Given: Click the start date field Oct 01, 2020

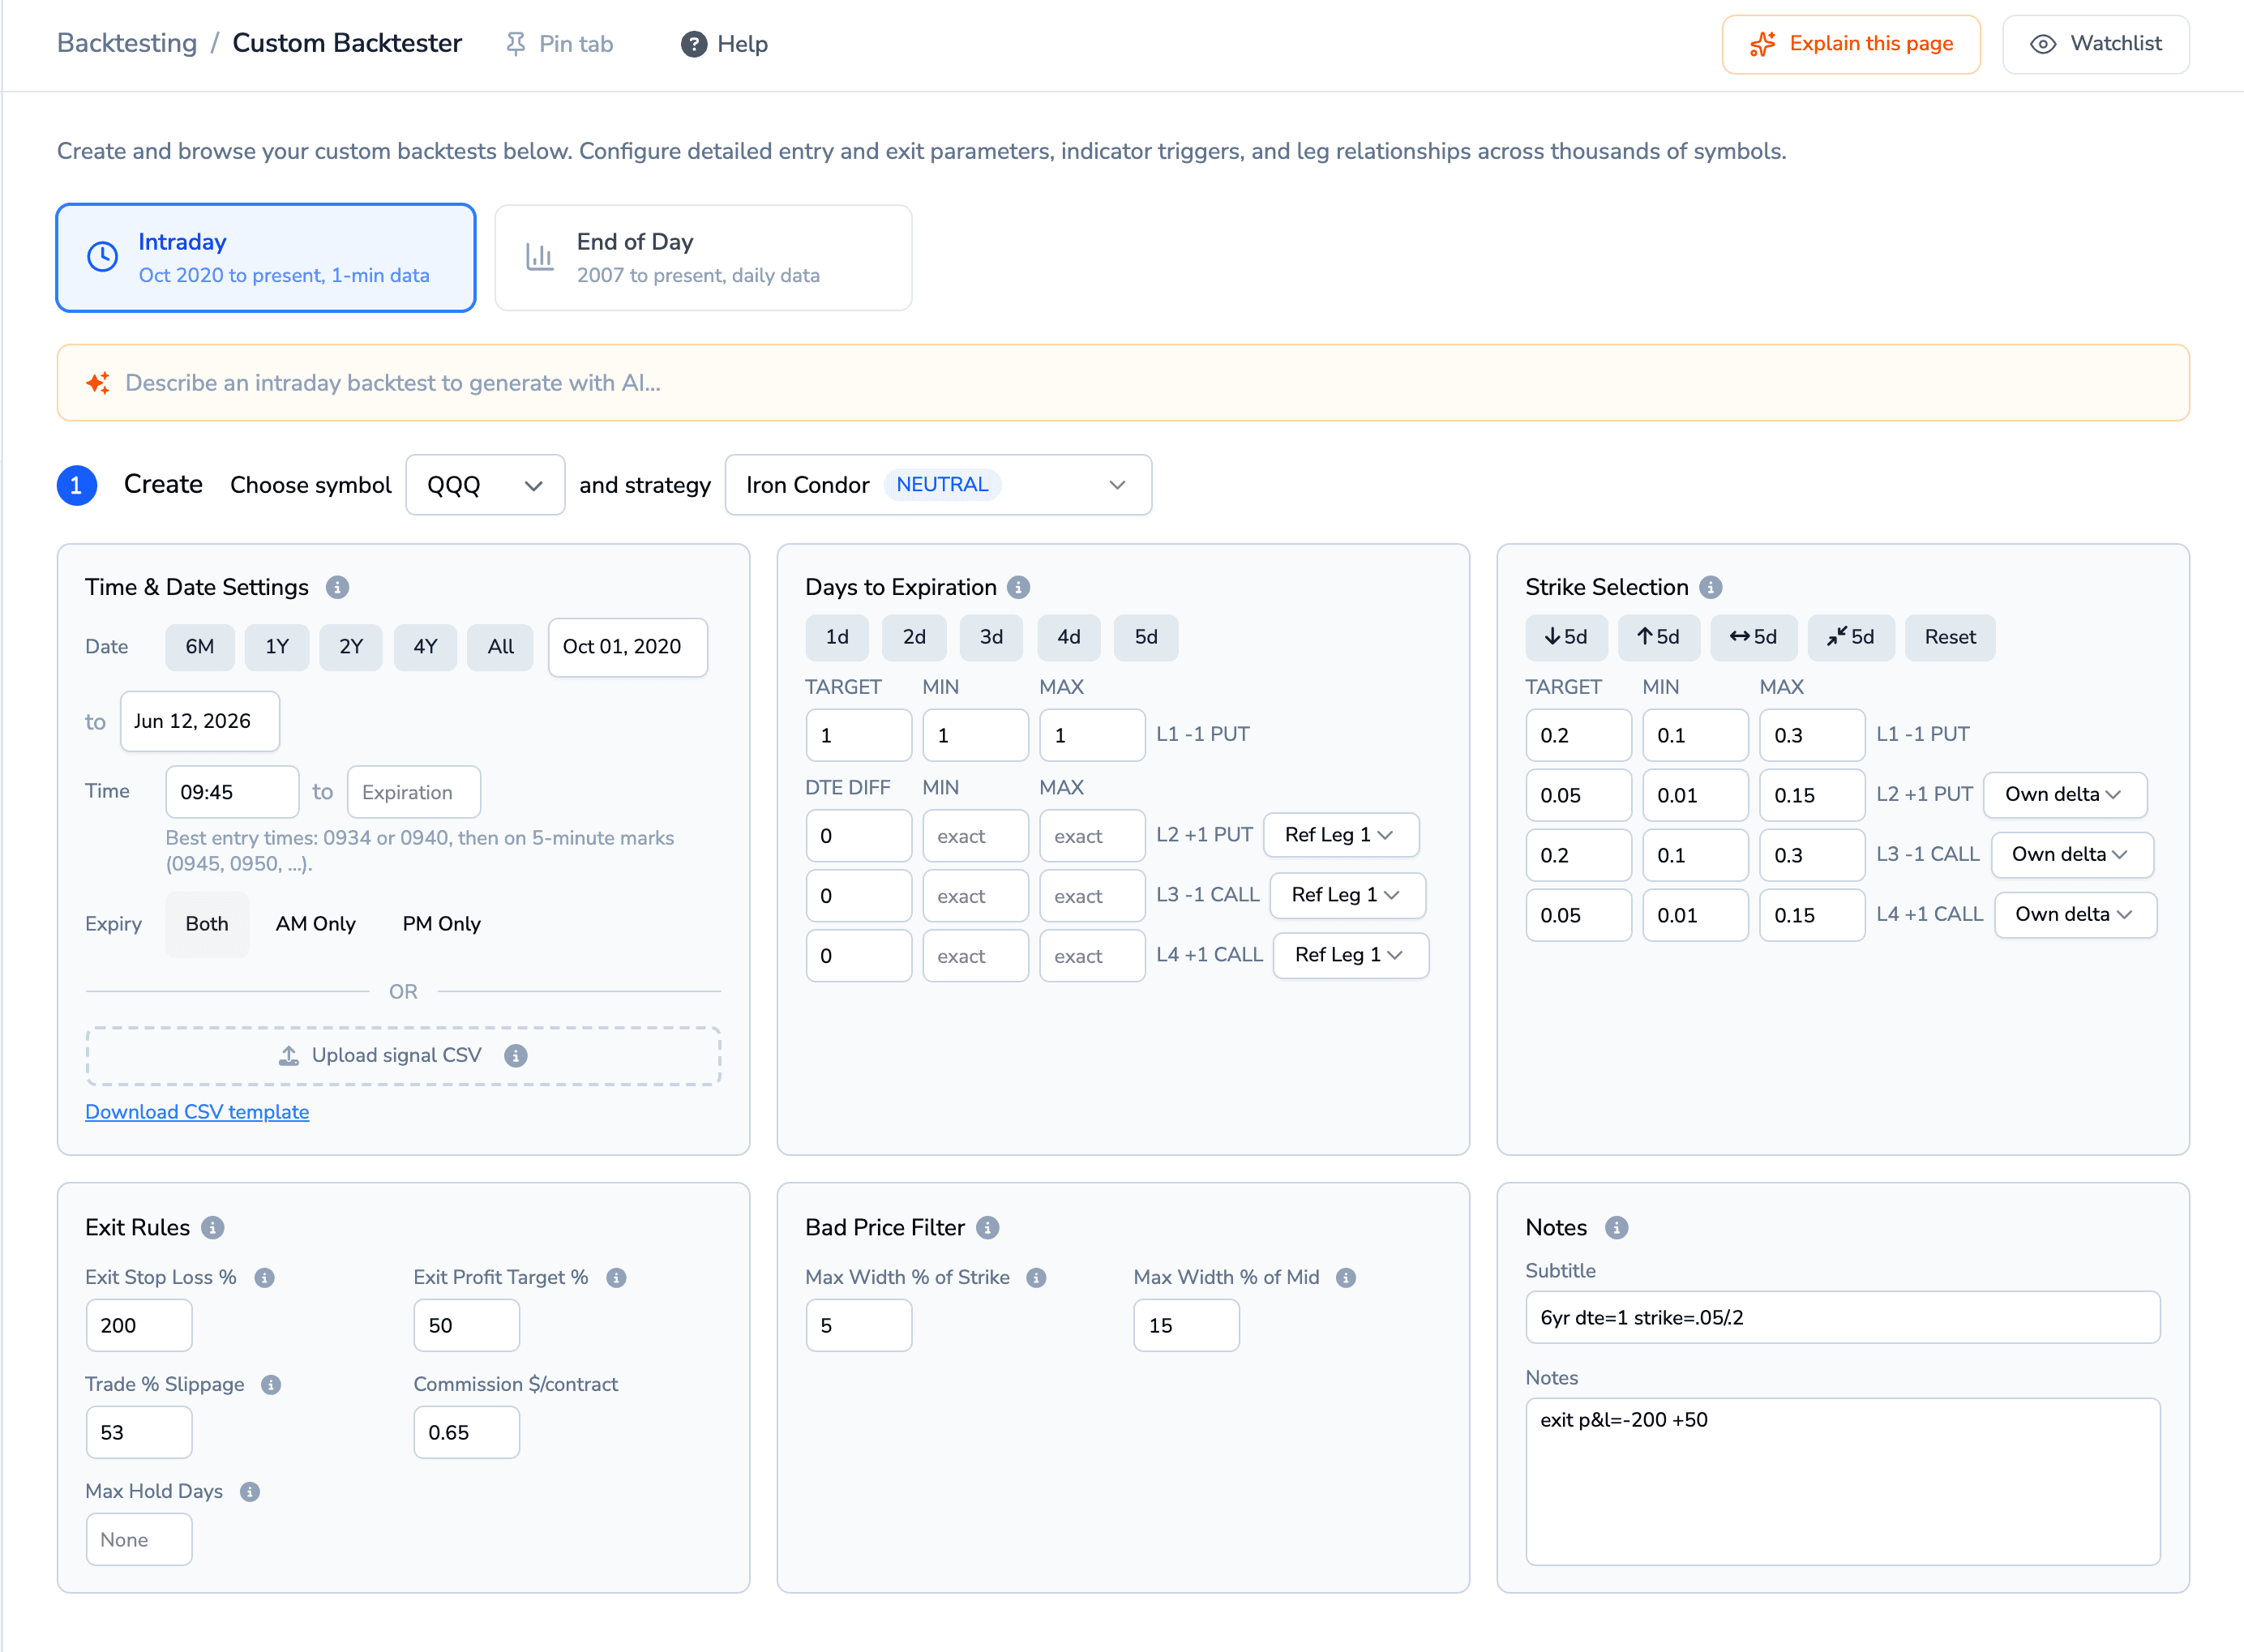Looking at the screenshot, I should click(x=628, y=648).
